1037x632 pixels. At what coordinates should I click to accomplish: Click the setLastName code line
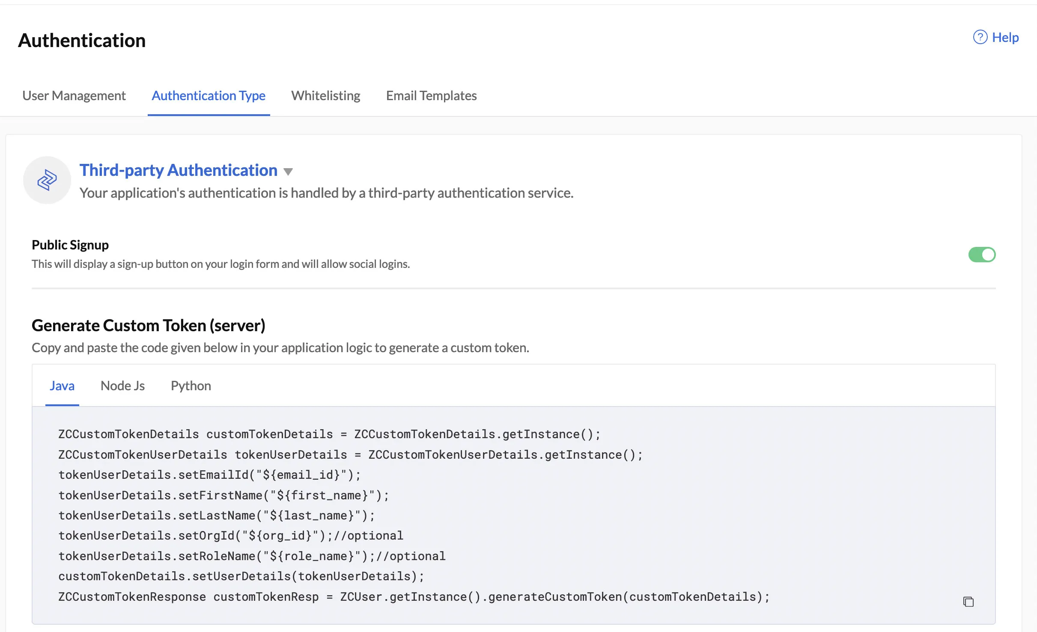(217, 516)
